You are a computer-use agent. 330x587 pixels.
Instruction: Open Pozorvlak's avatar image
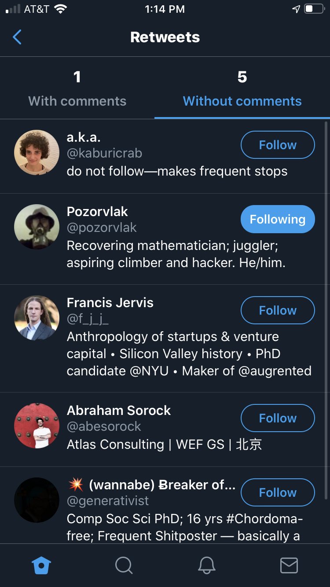pyautogui.click(x=37, y=227)
